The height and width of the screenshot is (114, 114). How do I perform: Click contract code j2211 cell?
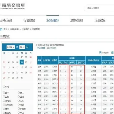(x=46, y=88)
